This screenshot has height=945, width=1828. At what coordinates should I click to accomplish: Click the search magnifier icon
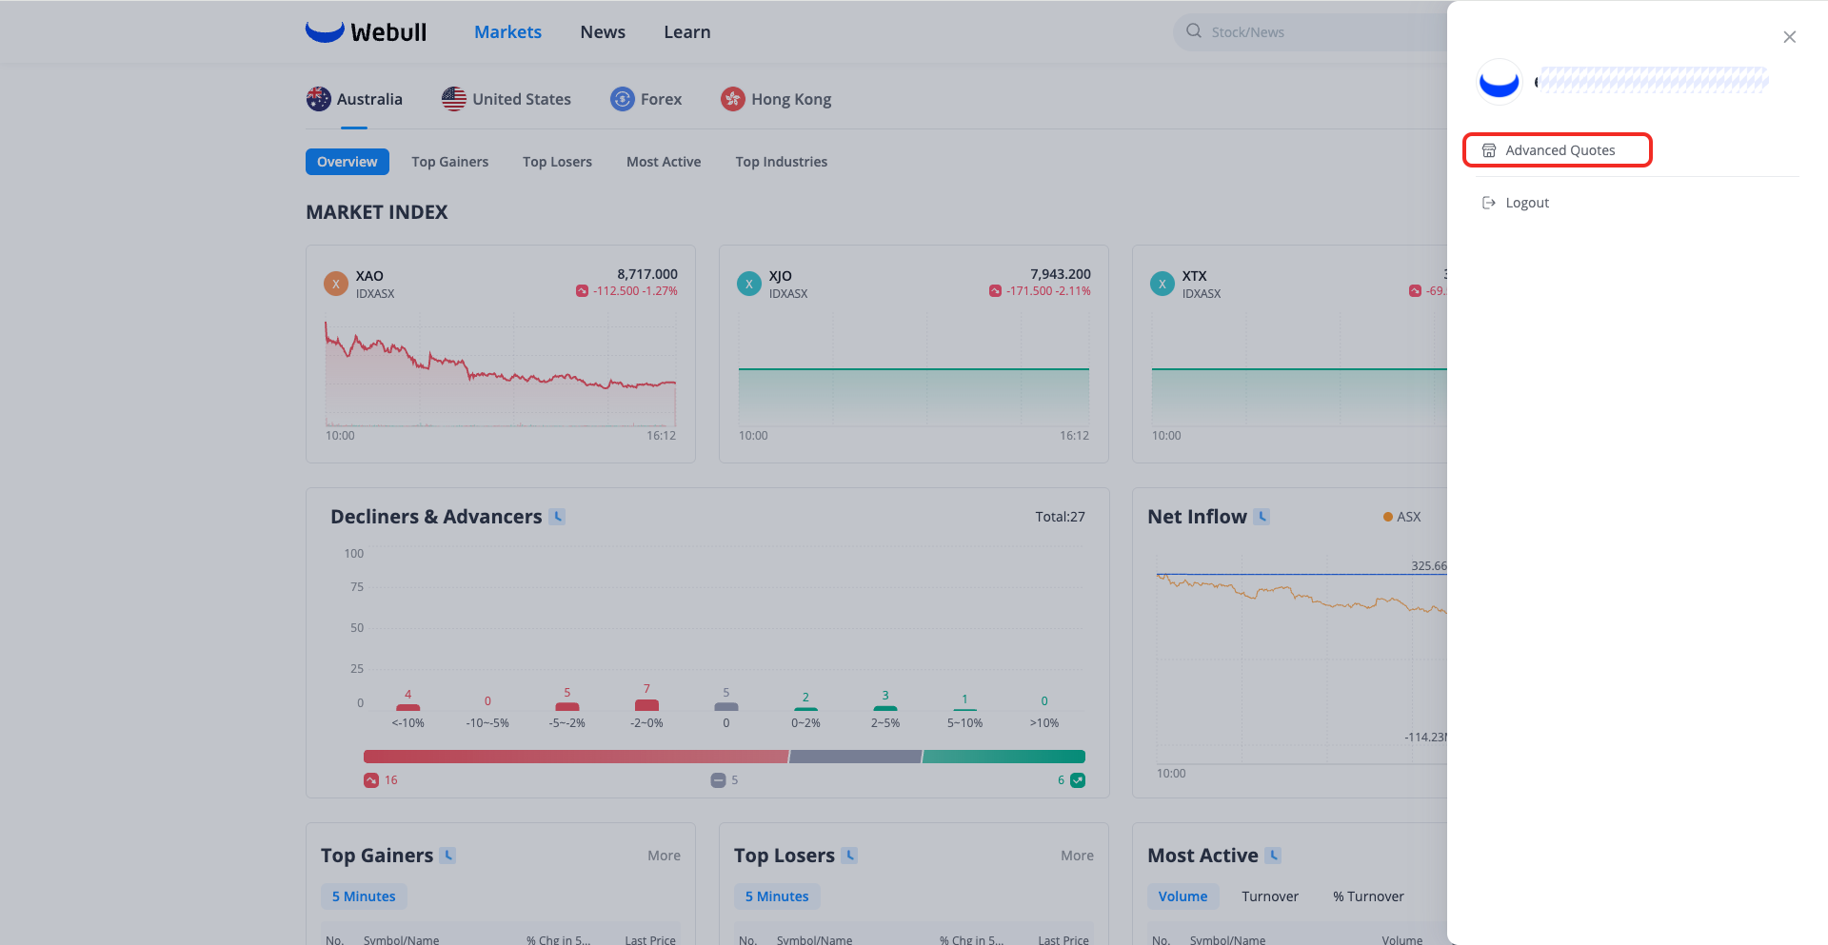point(1193,31)
